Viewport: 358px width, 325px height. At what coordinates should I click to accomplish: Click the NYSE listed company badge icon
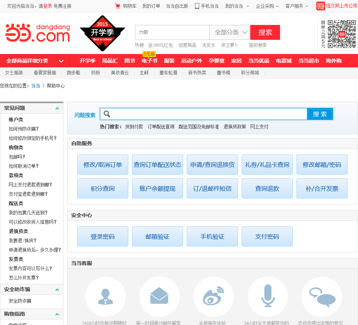click(320, 6)
